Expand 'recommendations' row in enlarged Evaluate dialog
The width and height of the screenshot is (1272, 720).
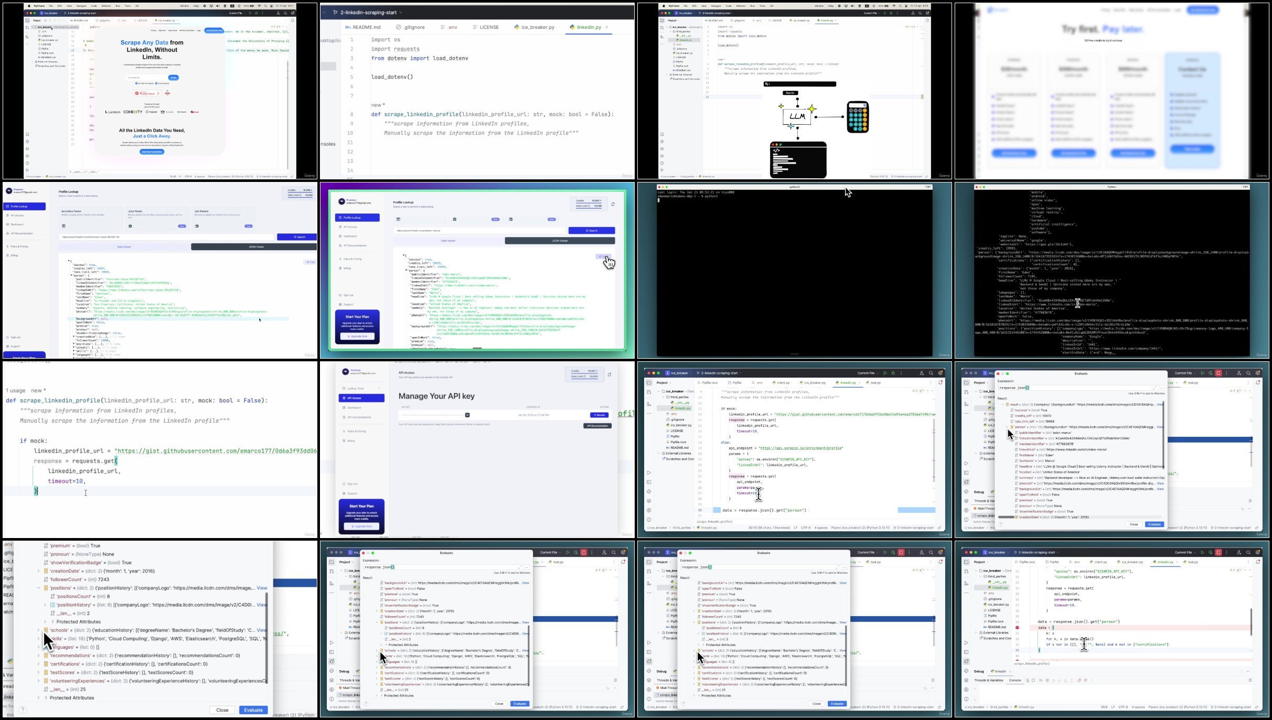38,655
